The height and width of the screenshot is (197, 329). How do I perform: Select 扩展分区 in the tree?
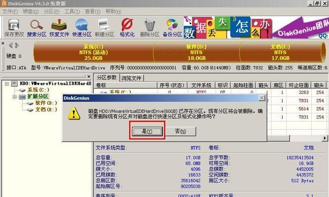[x=38, y=97]
